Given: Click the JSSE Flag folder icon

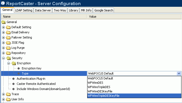Looking at the screenshot, I should click(x=8, y=43).
